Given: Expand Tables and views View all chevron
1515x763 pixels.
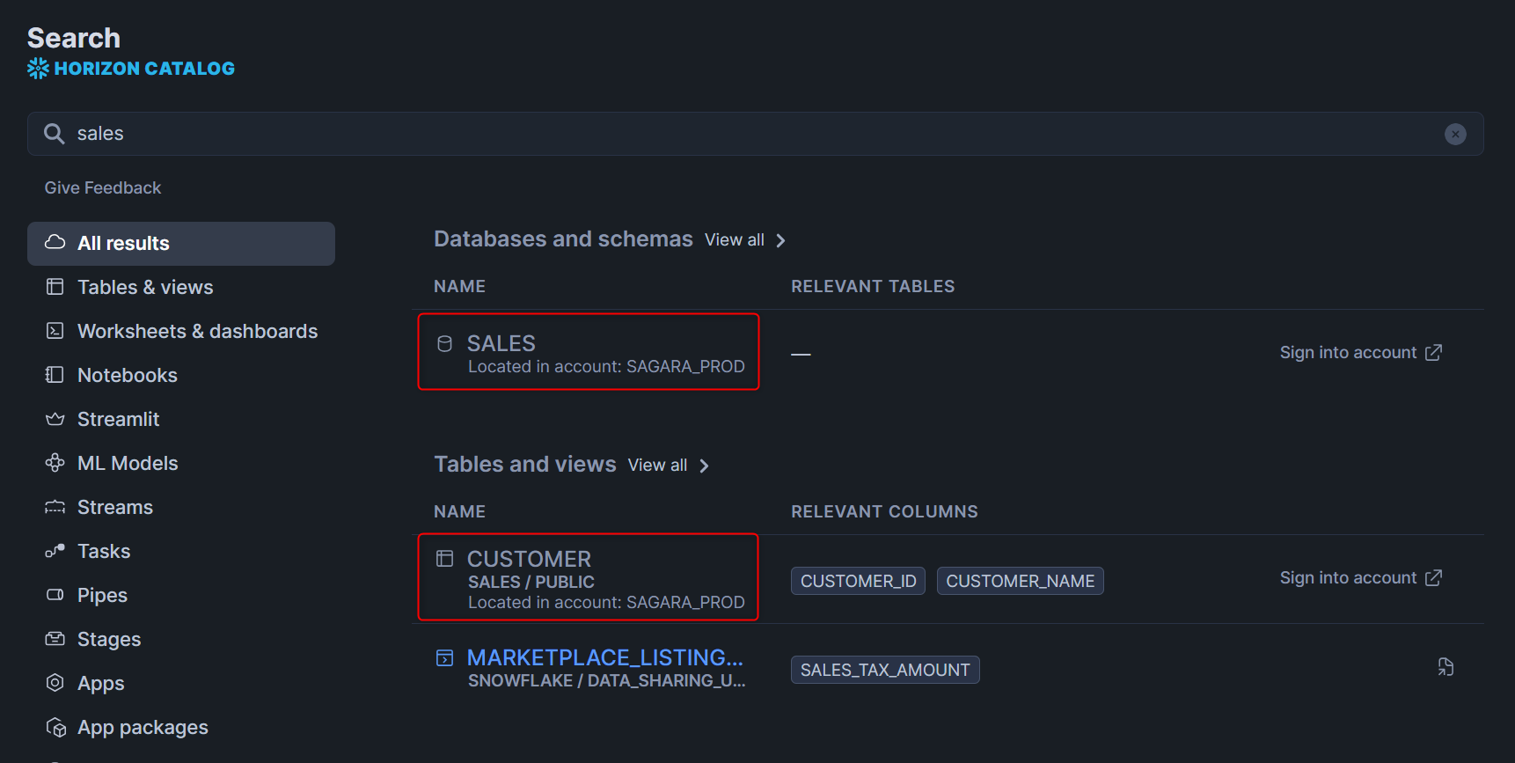Looking at the screenshot, I should pos(704,466).
